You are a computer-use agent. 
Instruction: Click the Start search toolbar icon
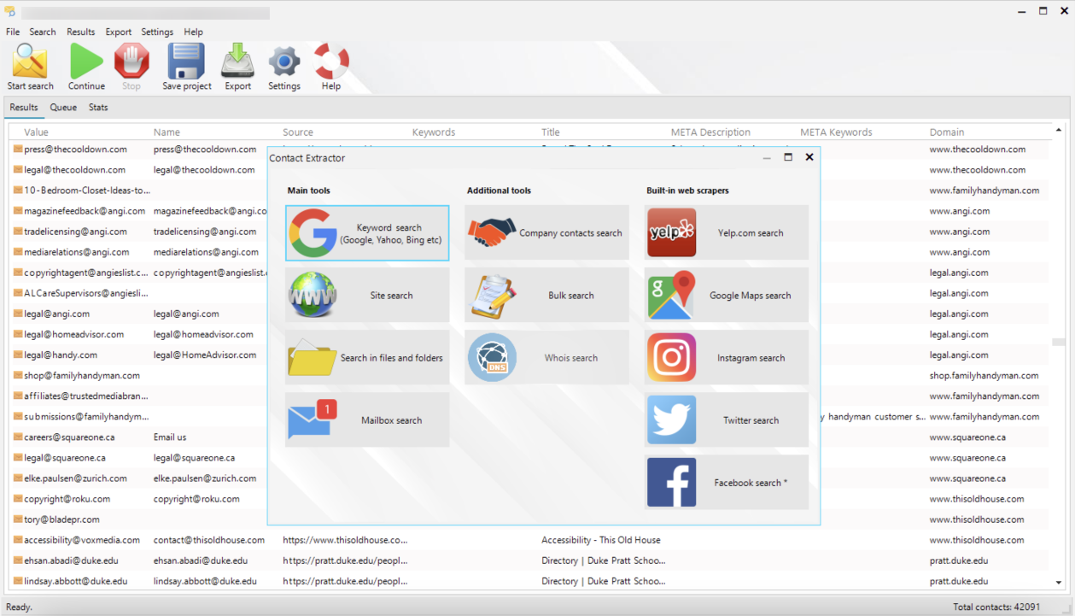click(30, 62)
